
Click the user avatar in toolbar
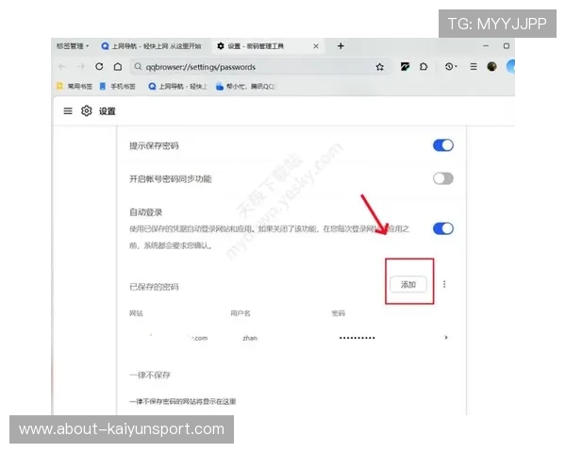pos(491,66)
